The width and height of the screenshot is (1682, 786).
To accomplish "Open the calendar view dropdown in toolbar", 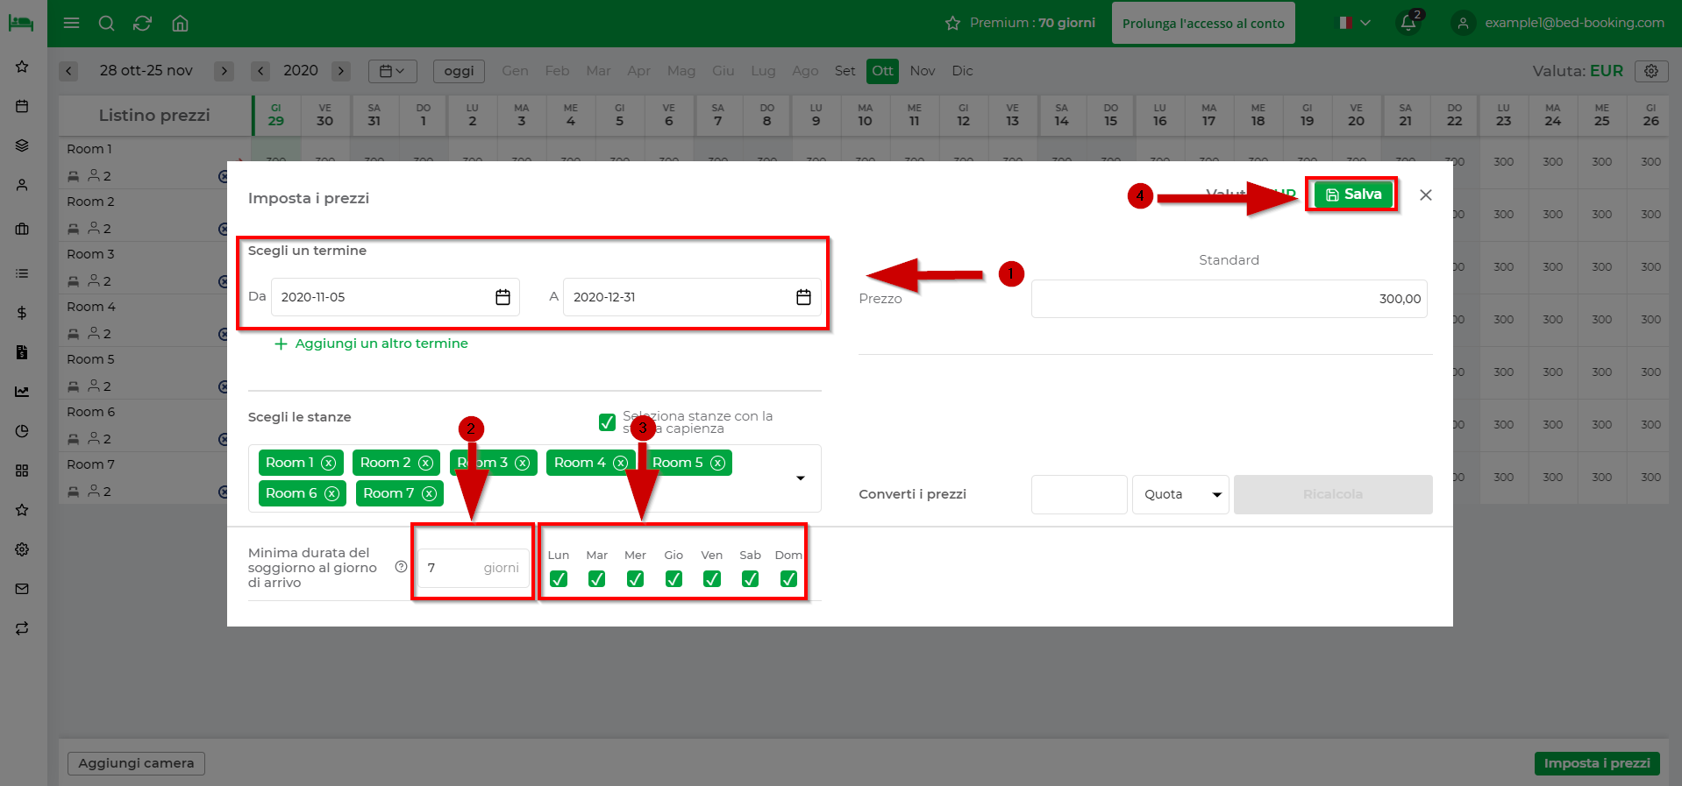I will (x=392, y=71).
